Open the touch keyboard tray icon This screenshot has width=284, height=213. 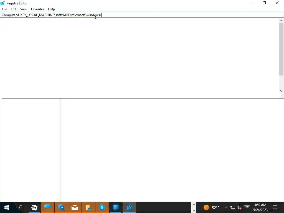tap(247, 207)
